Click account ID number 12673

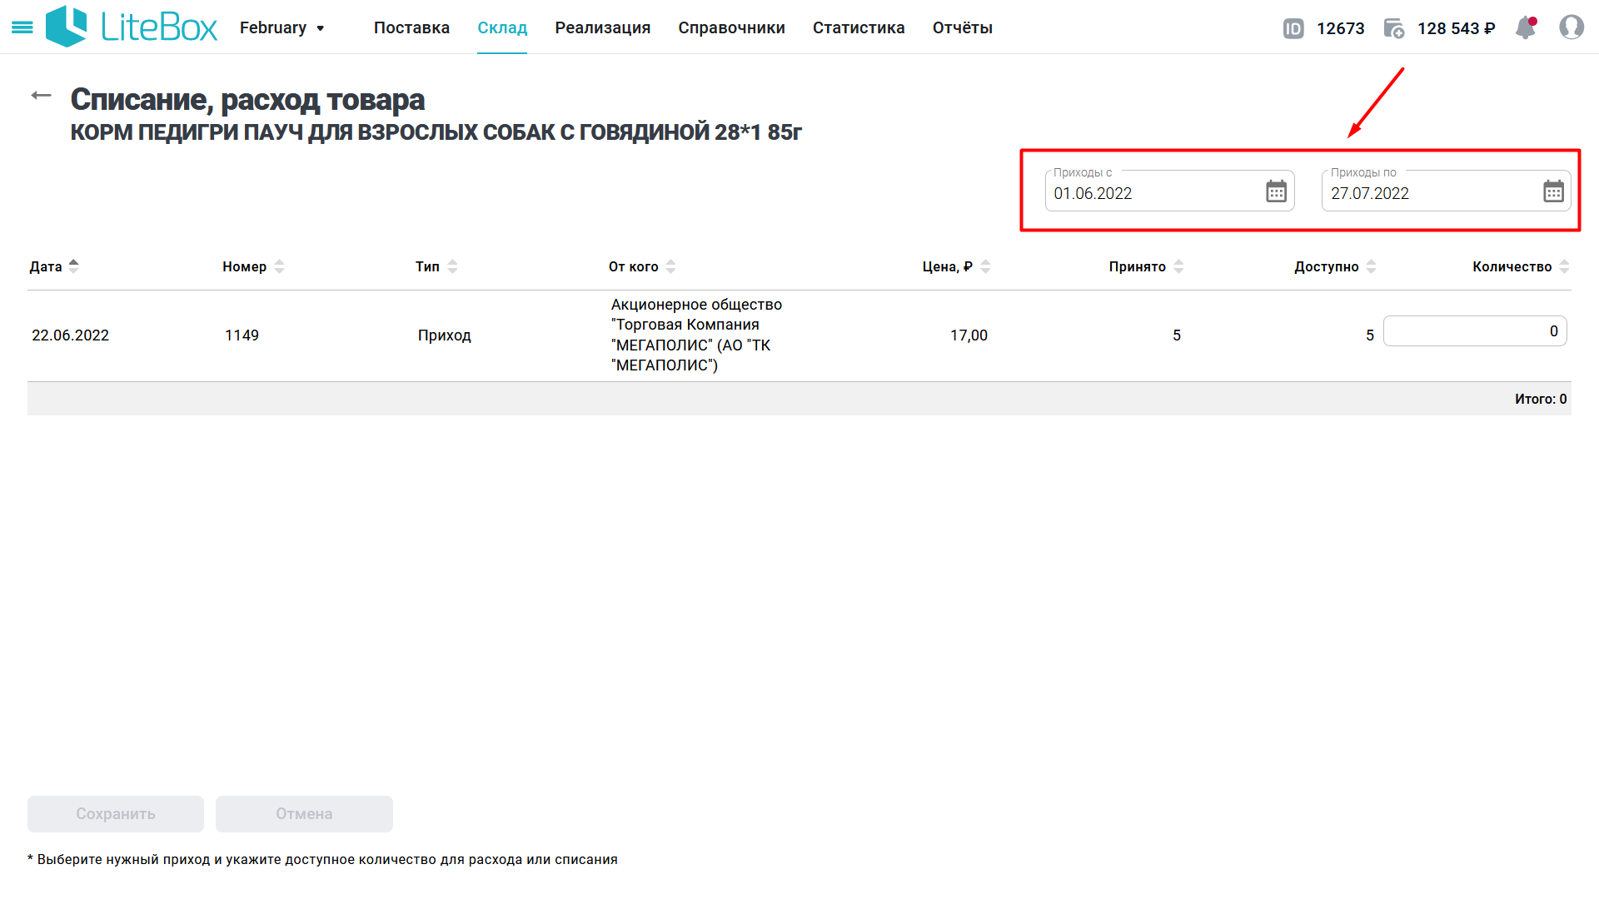(1341, 28)
